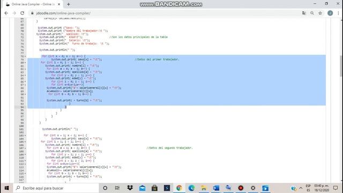The width and height of the screenshot is (343, 193).
Task: Open the Bandicam red record icon
Action: [241, 188]
